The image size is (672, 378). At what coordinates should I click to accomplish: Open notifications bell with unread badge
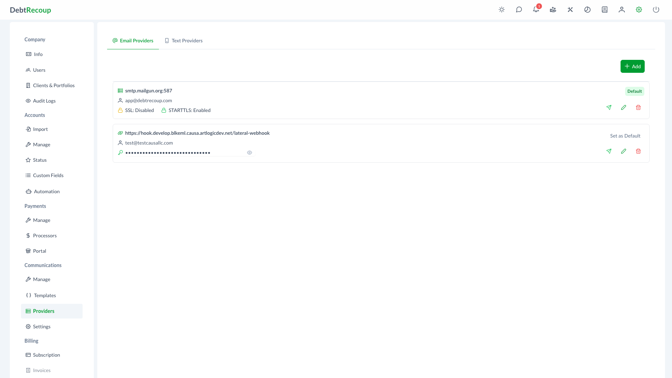[x=536, y=10]
